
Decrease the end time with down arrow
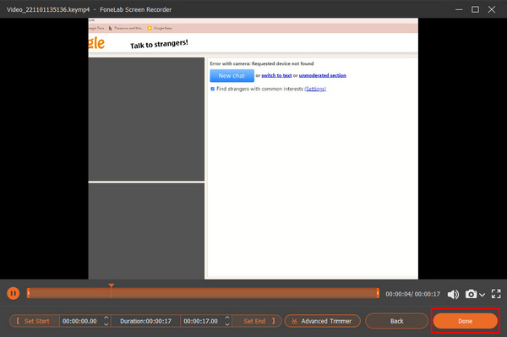[x=227, y=324]
